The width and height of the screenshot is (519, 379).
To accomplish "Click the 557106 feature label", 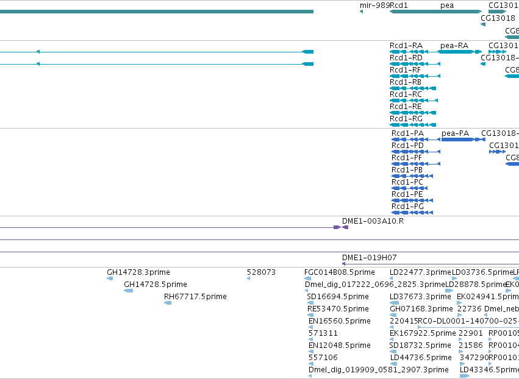I will (323, 358).
